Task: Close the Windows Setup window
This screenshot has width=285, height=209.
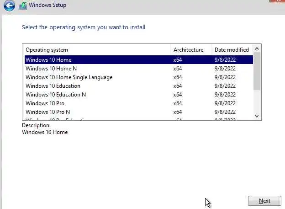Action: [x=277, y=1]
